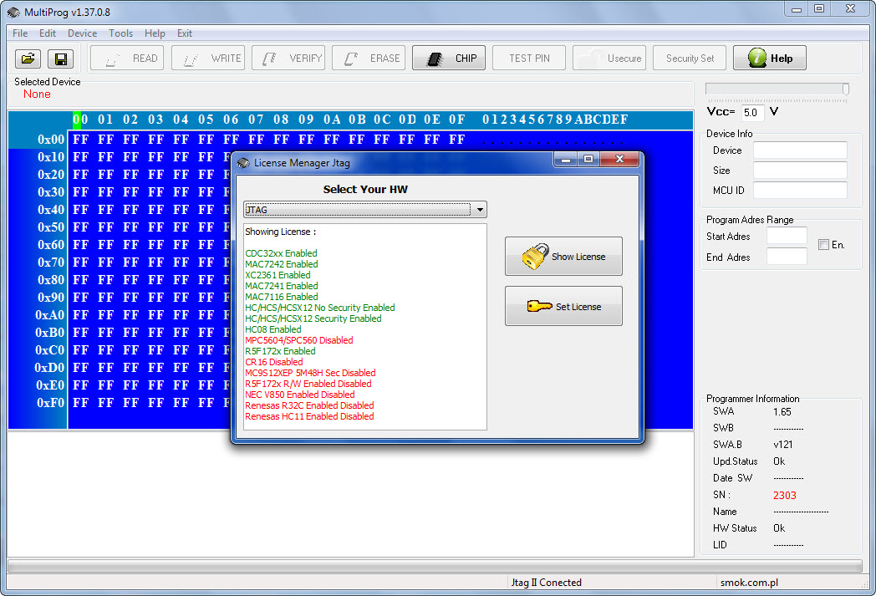The image size is (876, 596).
Task: Click the Vcc 5.0 value field
Action: pyautogui.click(x=752, y=112)
